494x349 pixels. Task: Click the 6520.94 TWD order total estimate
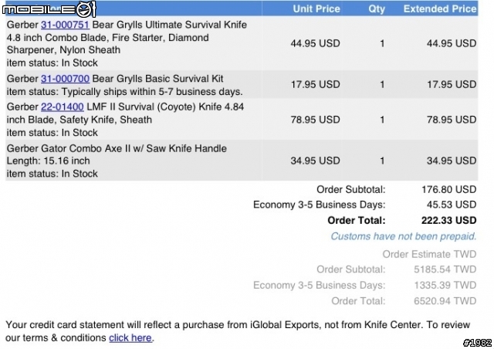coord(445,301)
